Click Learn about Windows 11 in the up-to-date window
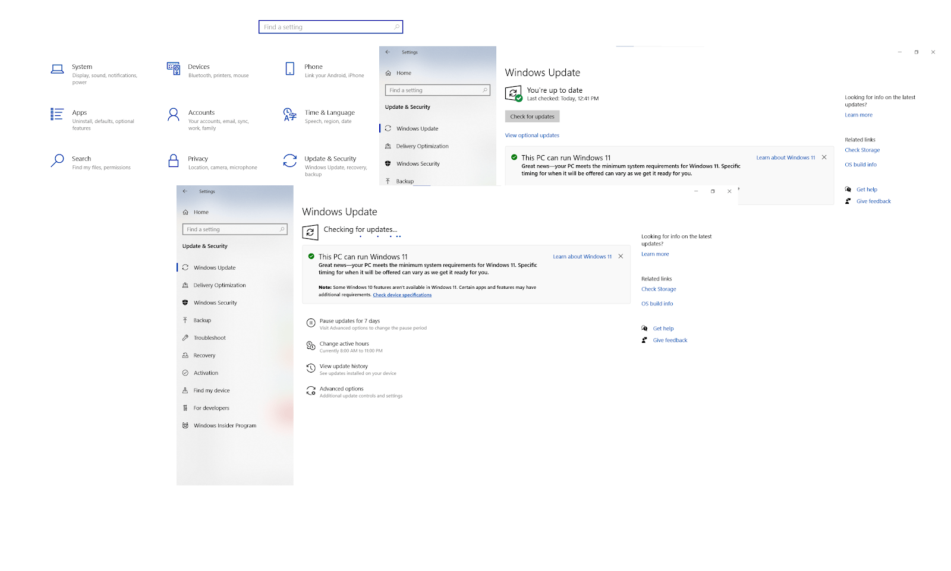This screenshot has height=571, width=951. [x=786, y=157]
